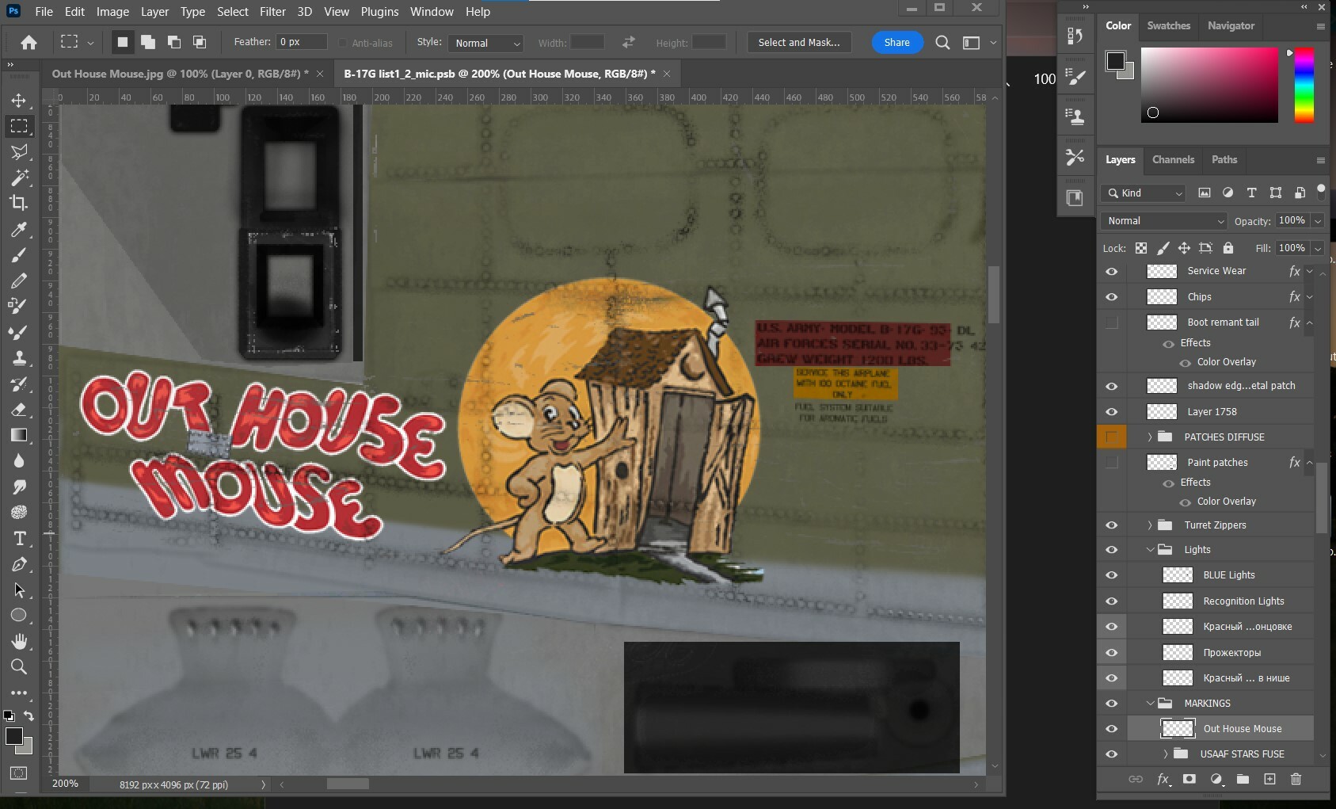Switch to the Channels tab
1336x809 pixels.
click(1173, 159)
